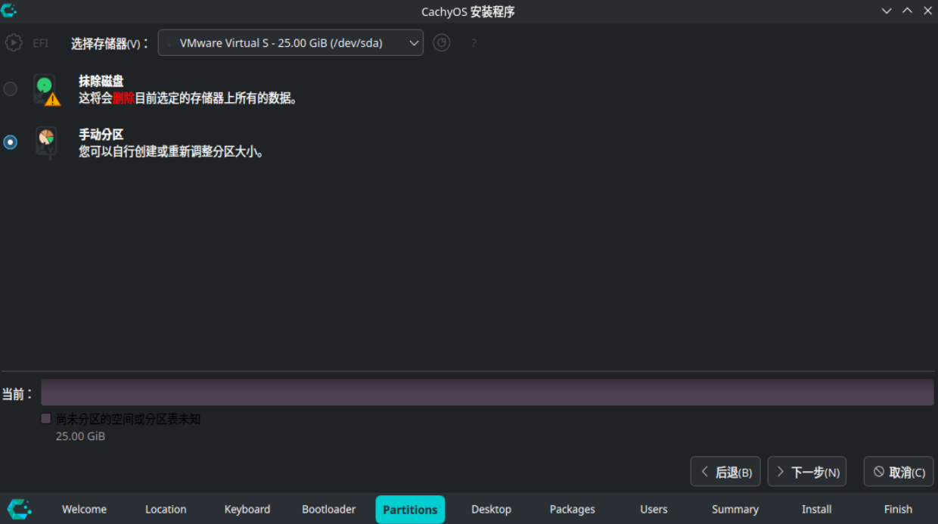Click the 抹除磁盘 title text
The width and height of the screenshot is (938, 524).
[101, 81]
